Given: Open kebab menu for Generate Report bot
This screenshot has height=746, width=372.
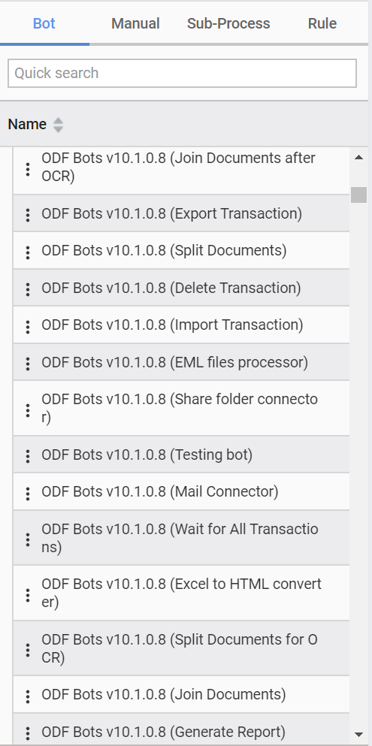Looking at the screenshot, I should click(x=28, y=732).
